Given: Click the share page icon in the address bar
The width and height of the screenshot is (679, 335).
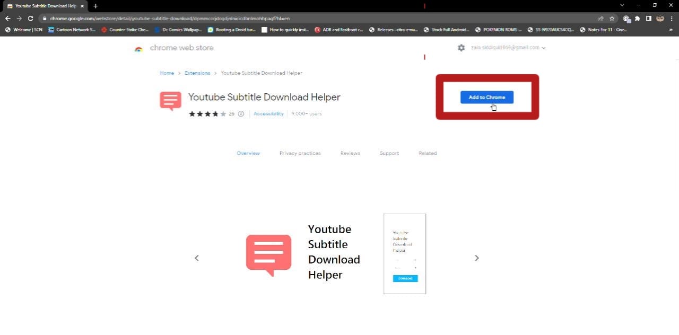Looking at the screenshot, I should point(600,18).
